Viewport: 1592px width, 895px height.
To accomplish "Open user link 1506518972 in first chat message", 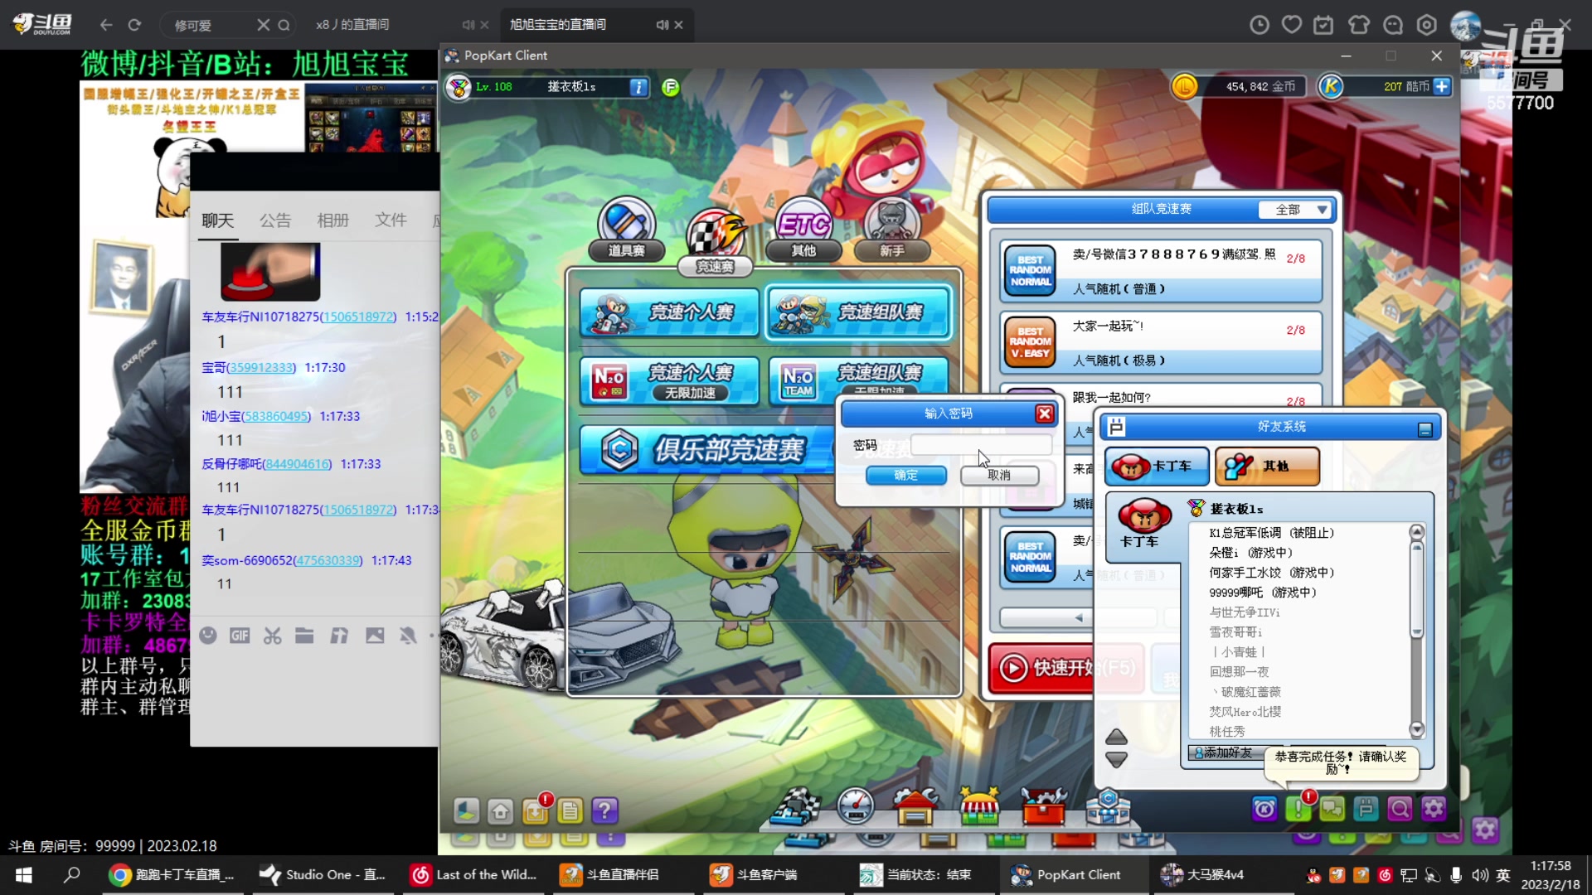I will point(357,317).
